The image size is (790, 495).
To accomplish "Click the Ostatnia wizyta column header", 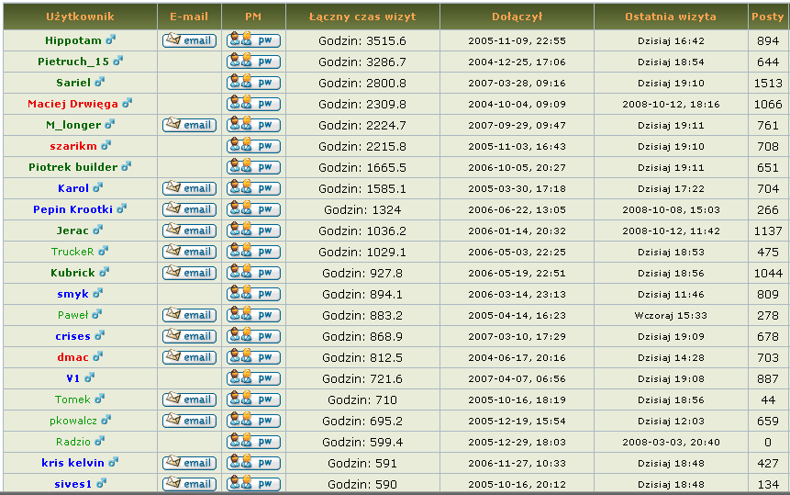I will click(x=671, y=17).
